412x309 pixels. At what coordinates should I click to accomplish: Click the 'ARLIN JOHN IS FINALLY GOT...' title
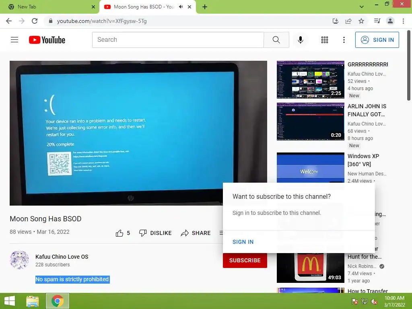tap(367, 110)
